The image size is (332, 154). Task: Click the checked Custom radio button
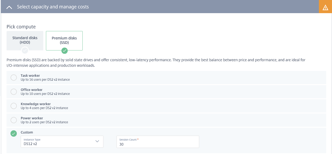pyautogui.click(x=13, y=134)
